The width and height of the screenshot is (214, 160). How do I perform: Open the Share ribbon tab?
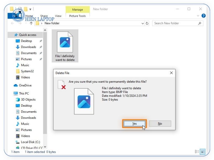[44, 16]
